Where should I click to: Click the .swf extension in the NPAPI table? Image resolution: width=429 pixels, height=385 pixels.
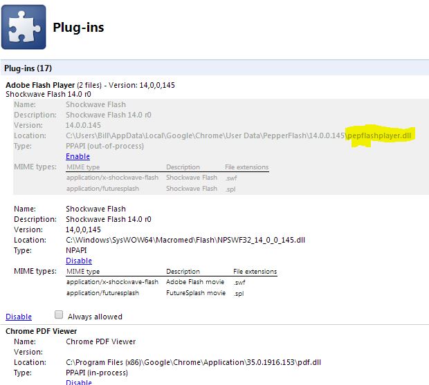(x=239, y=282)
